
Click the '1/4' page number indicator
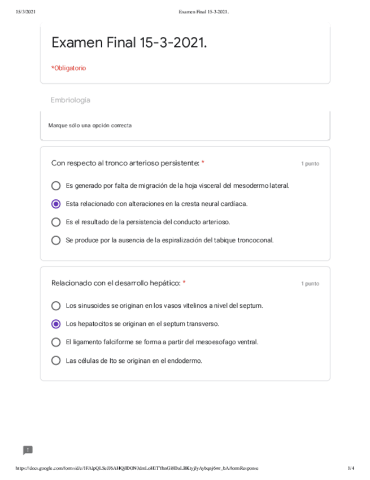coord(351,469)
